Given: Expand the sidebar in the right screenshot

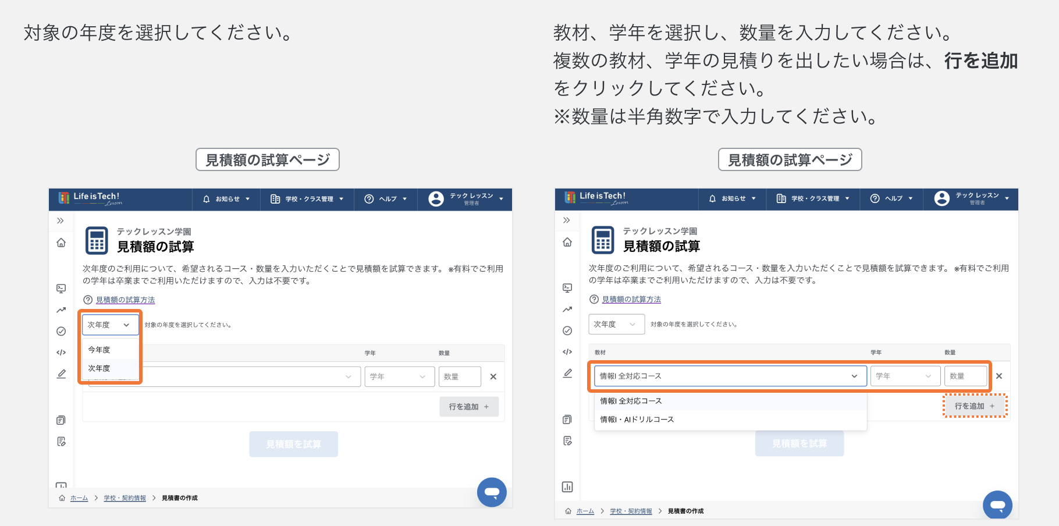Looking at the screenshot, I should point(567,220).
